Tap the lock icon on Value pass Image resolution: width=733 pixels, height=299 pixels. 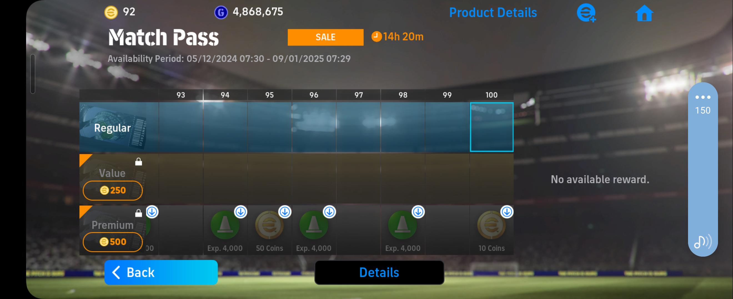coord(139,162)
